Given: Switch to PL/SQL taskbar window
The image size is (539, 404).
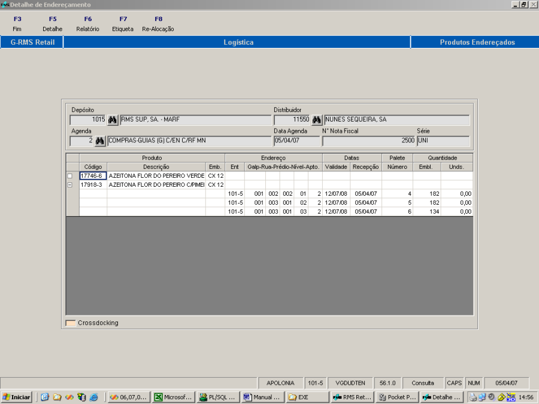Looking at the screenshot, I should pyautogui.click(x=217, y=397).
